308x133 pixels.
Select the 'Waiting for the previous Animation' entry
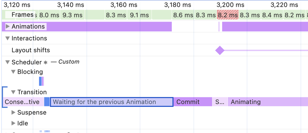click(x=112, y=102)
